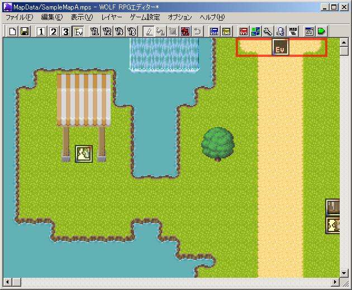The width and height of the screenshot is (352, 290).
Task: Select the Ev event tile on the sand path
Action: click(x=280, y=48)
